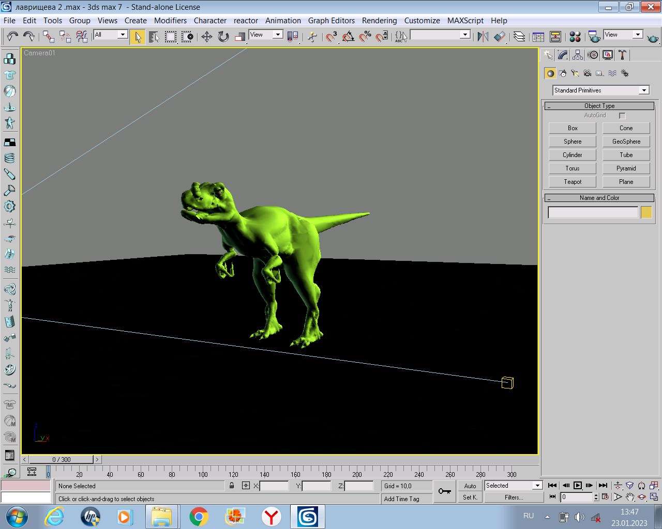662x529 pixels.
Task: Click object color swatch in Name and Color
Action: click(x=646, y=212)
